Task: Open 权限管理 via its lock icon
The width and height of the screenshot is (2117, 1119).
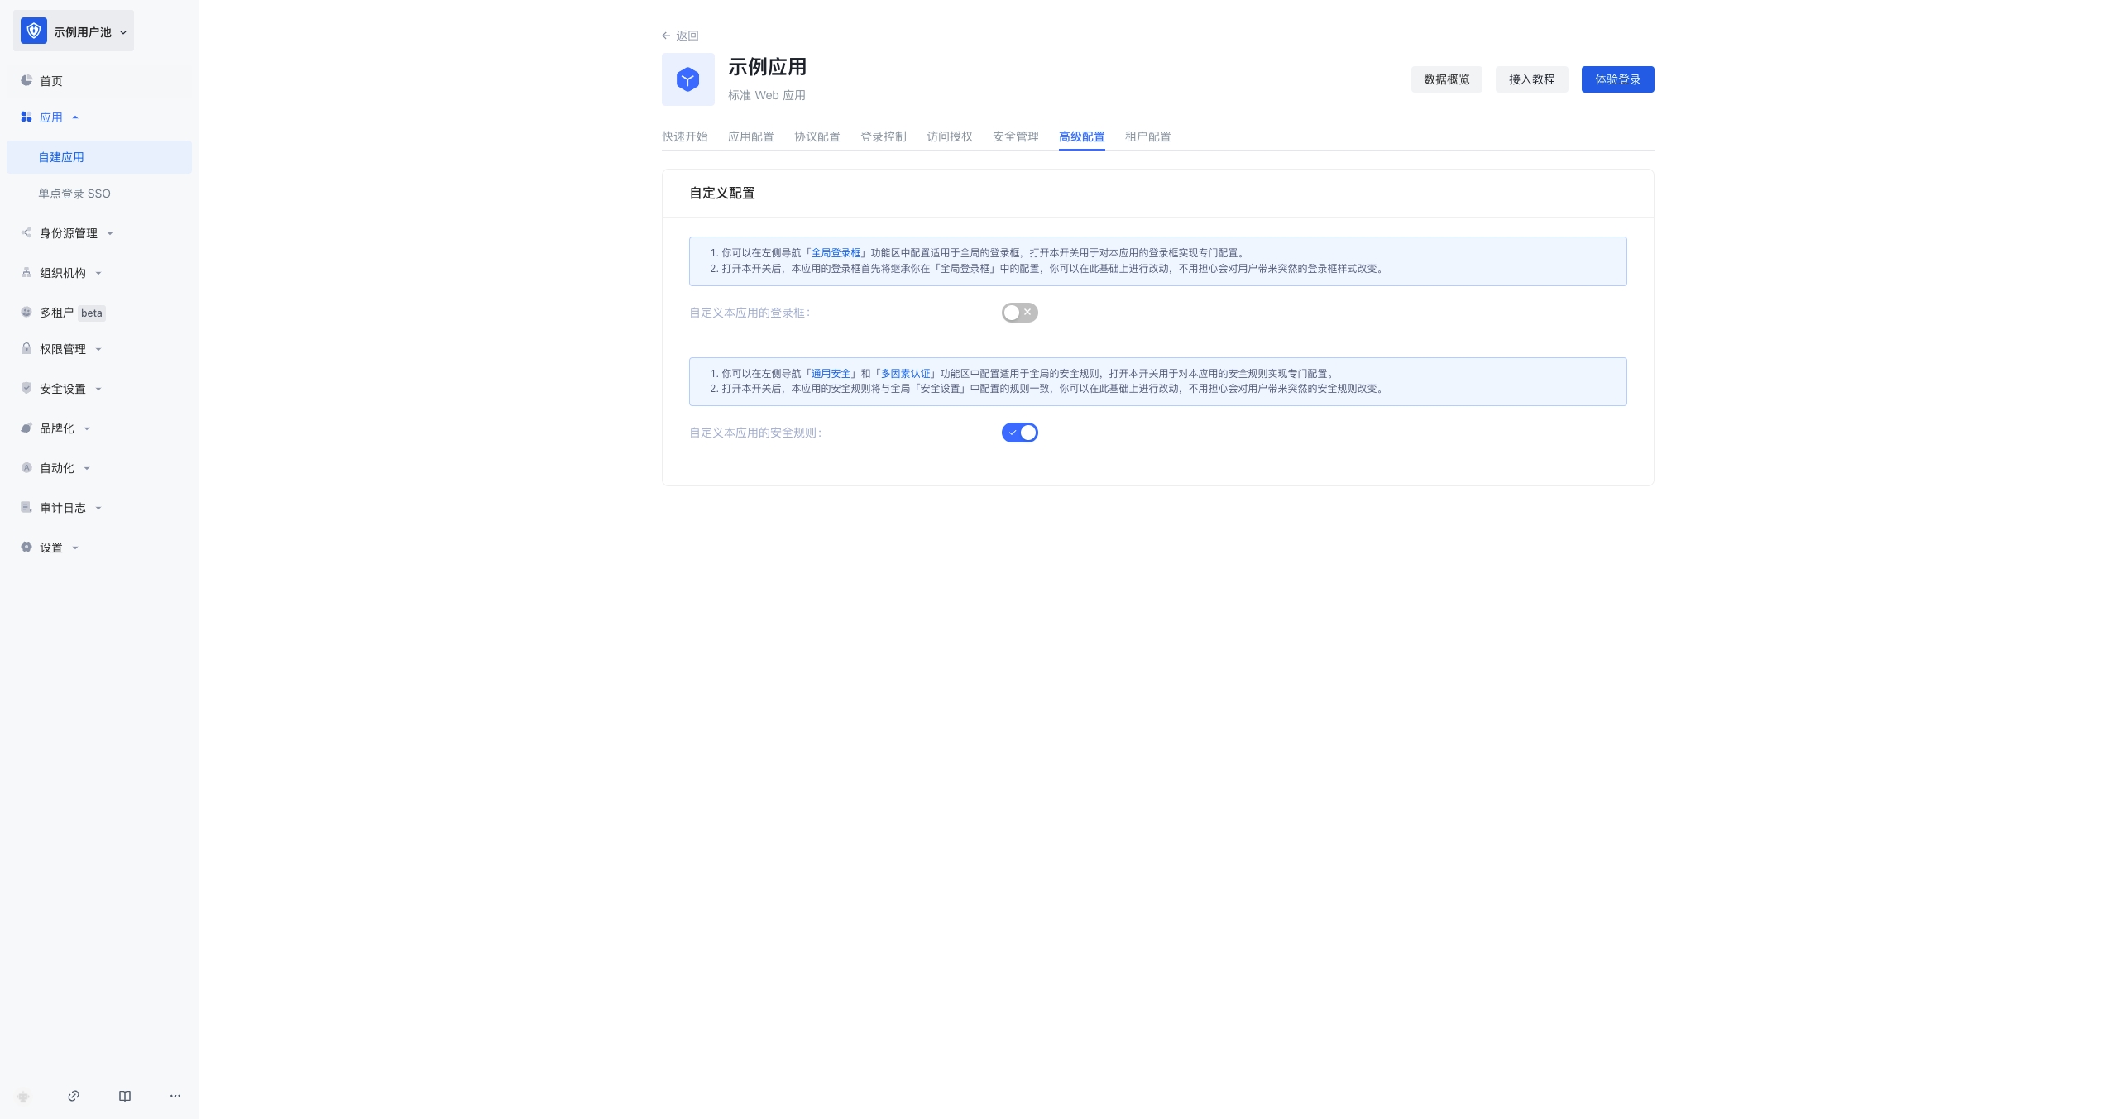Action: pyautogui.click(x=26, y=348)
